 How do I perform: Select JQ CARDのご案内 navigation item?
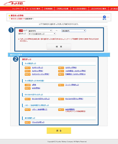(99, 9)
